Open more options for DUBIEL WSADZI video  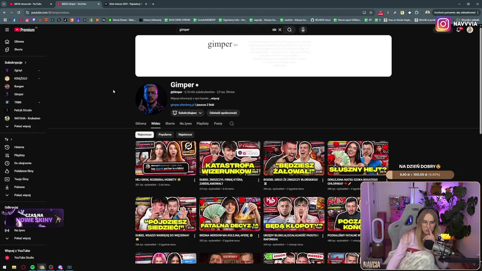(194, 236)
